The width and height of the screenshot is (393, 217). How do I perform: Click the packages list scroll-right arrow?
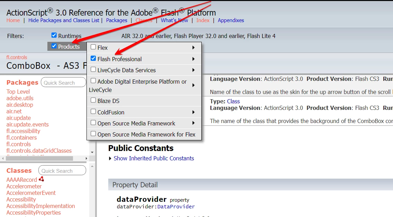86,159
